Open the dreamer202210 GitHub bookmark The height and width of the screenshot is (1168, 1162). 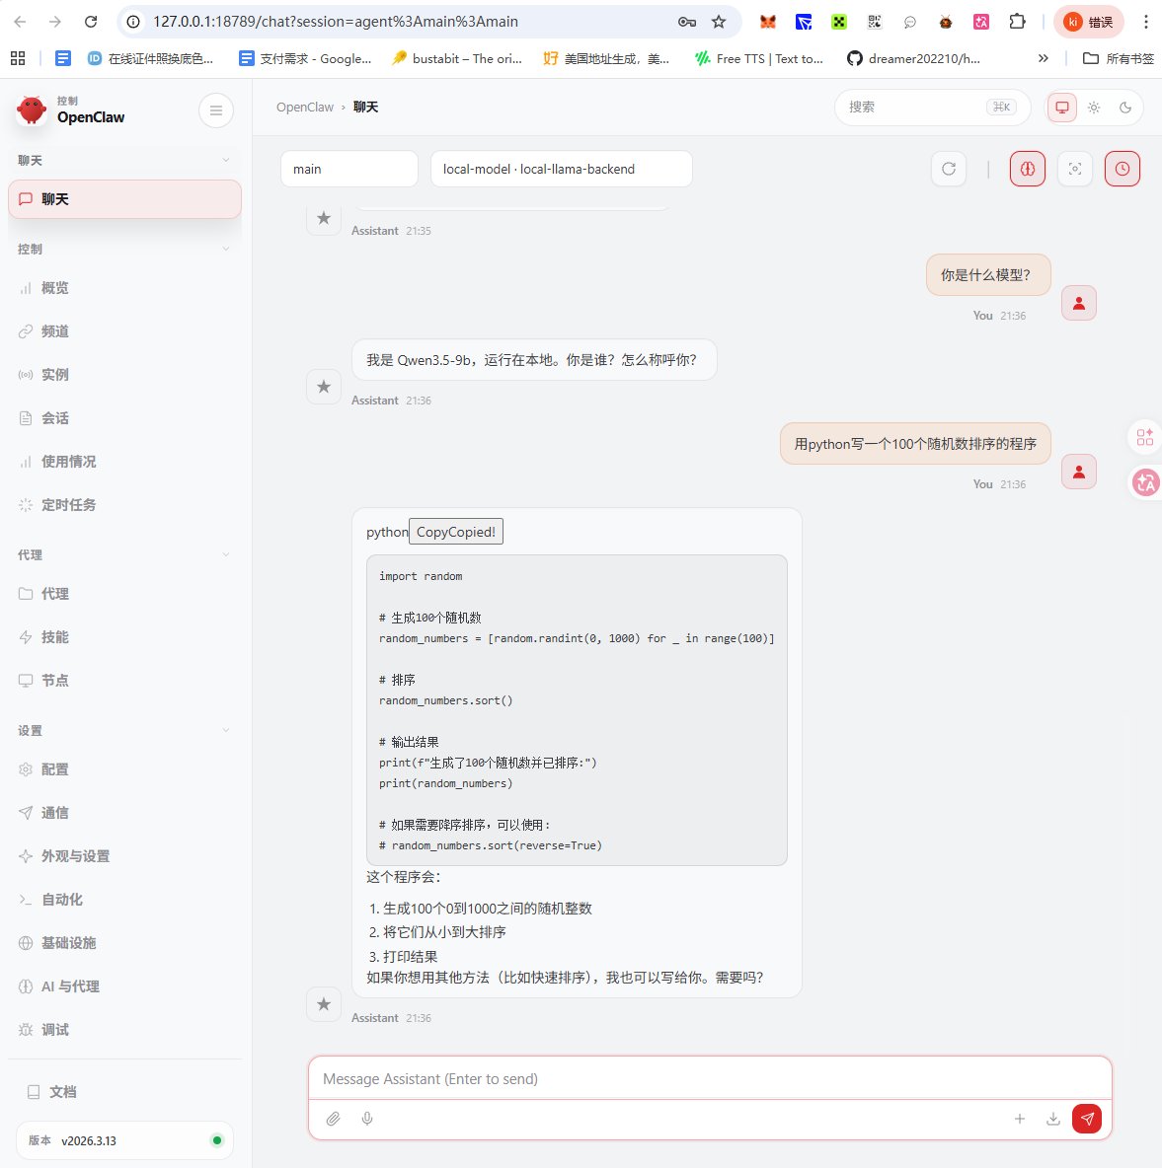(x=914, y=58)
